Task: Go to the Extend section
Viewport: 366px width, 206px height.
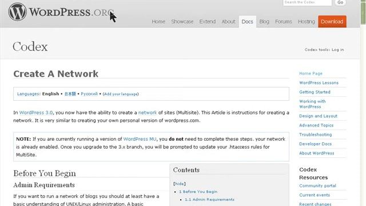Action: pos(207,22)
